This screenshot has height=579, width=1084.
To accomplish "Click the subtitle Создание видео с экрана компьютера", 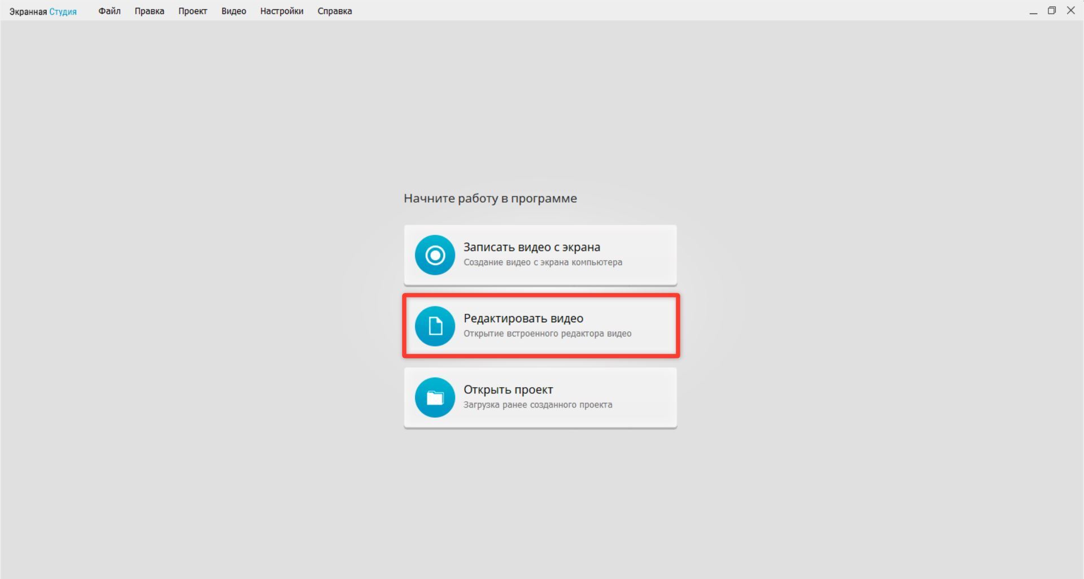I will point(543,262).
